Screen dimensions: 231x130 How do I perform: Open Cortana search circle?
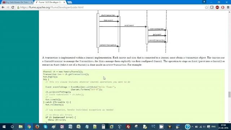(x=12, y=127)
